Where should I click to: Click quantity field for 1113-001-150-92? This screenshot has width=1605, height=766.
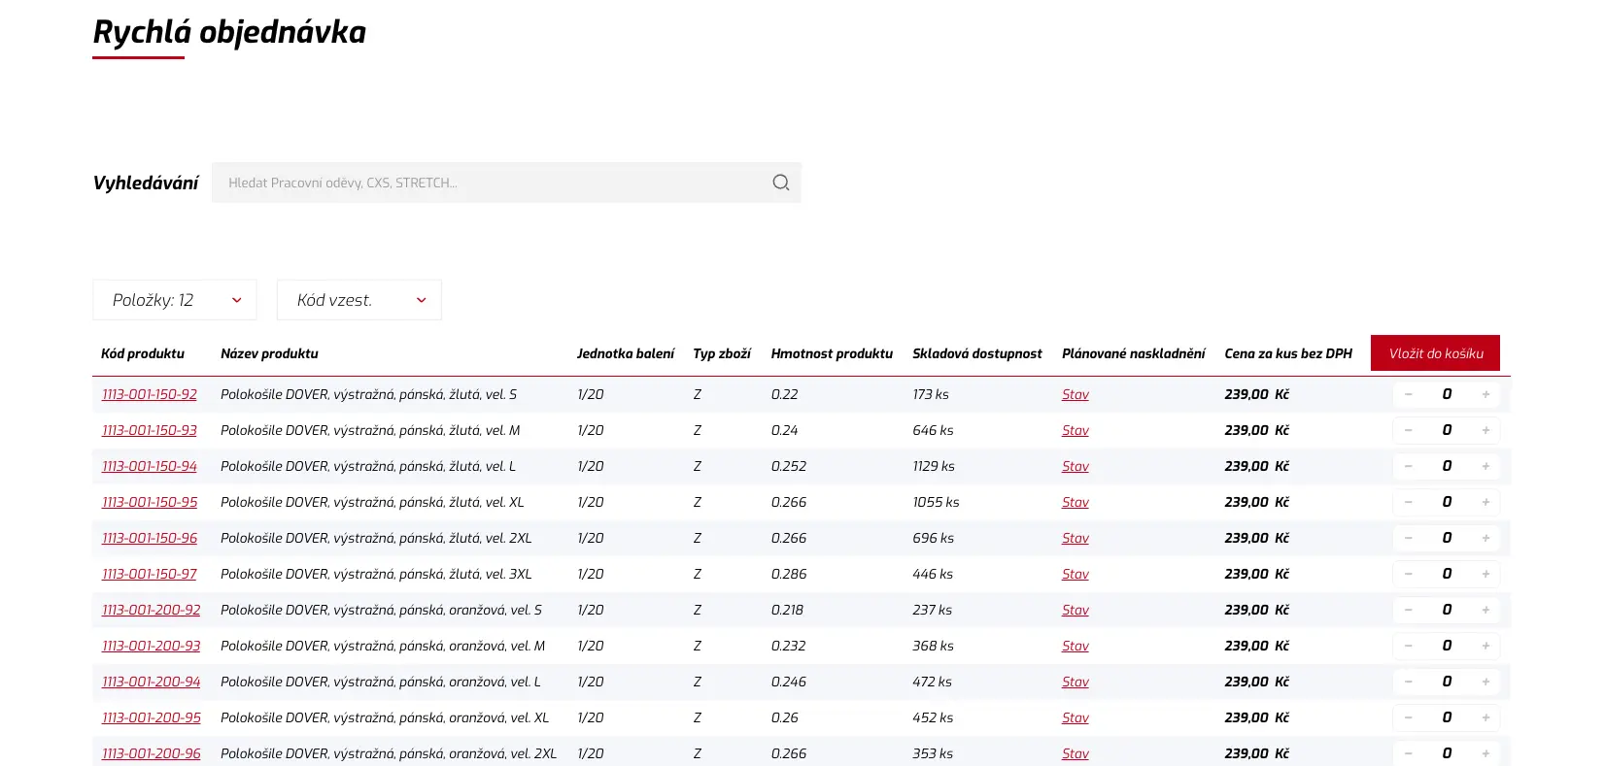(x=1447, y=394)
